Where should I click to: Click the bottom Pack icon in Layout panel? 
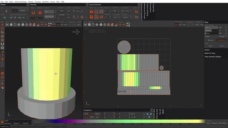91,17
